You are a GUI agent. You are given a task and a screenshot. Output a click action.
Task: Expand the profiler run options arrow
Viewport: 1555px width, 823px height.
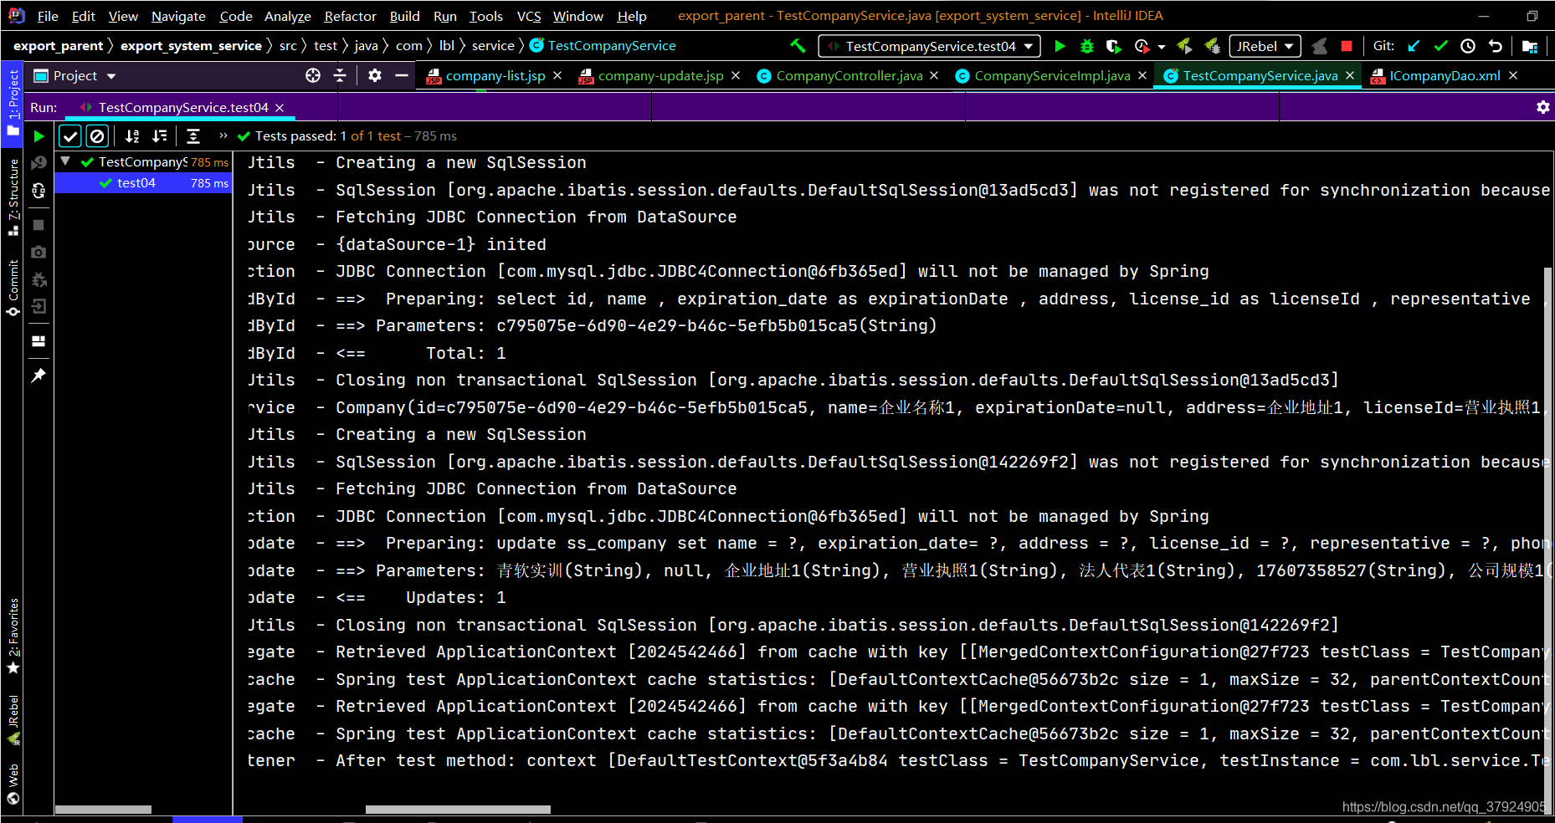(x=1161, y=47)
